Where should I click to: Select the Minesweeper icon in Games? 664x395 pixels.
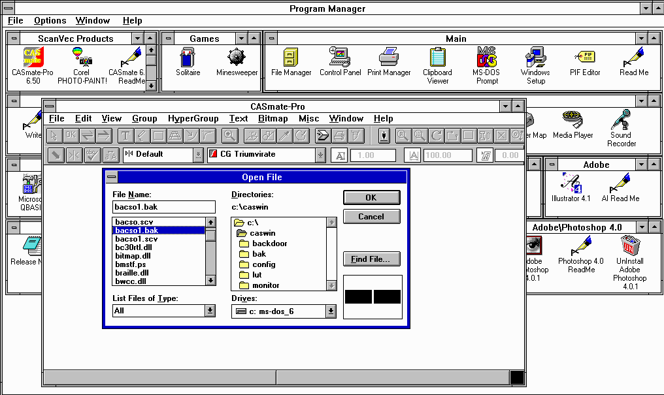237,62
